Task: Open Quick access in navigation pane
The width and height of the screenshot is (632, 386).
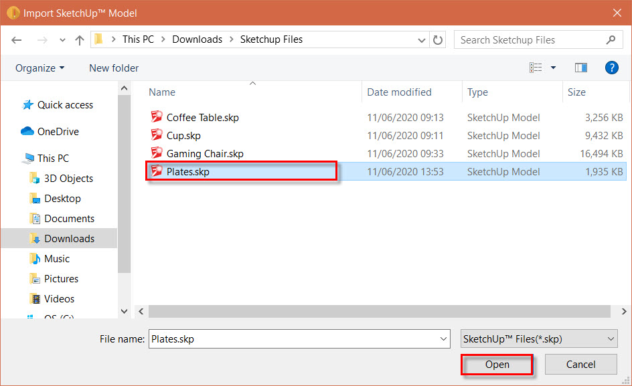Action: tap(65, 105)
